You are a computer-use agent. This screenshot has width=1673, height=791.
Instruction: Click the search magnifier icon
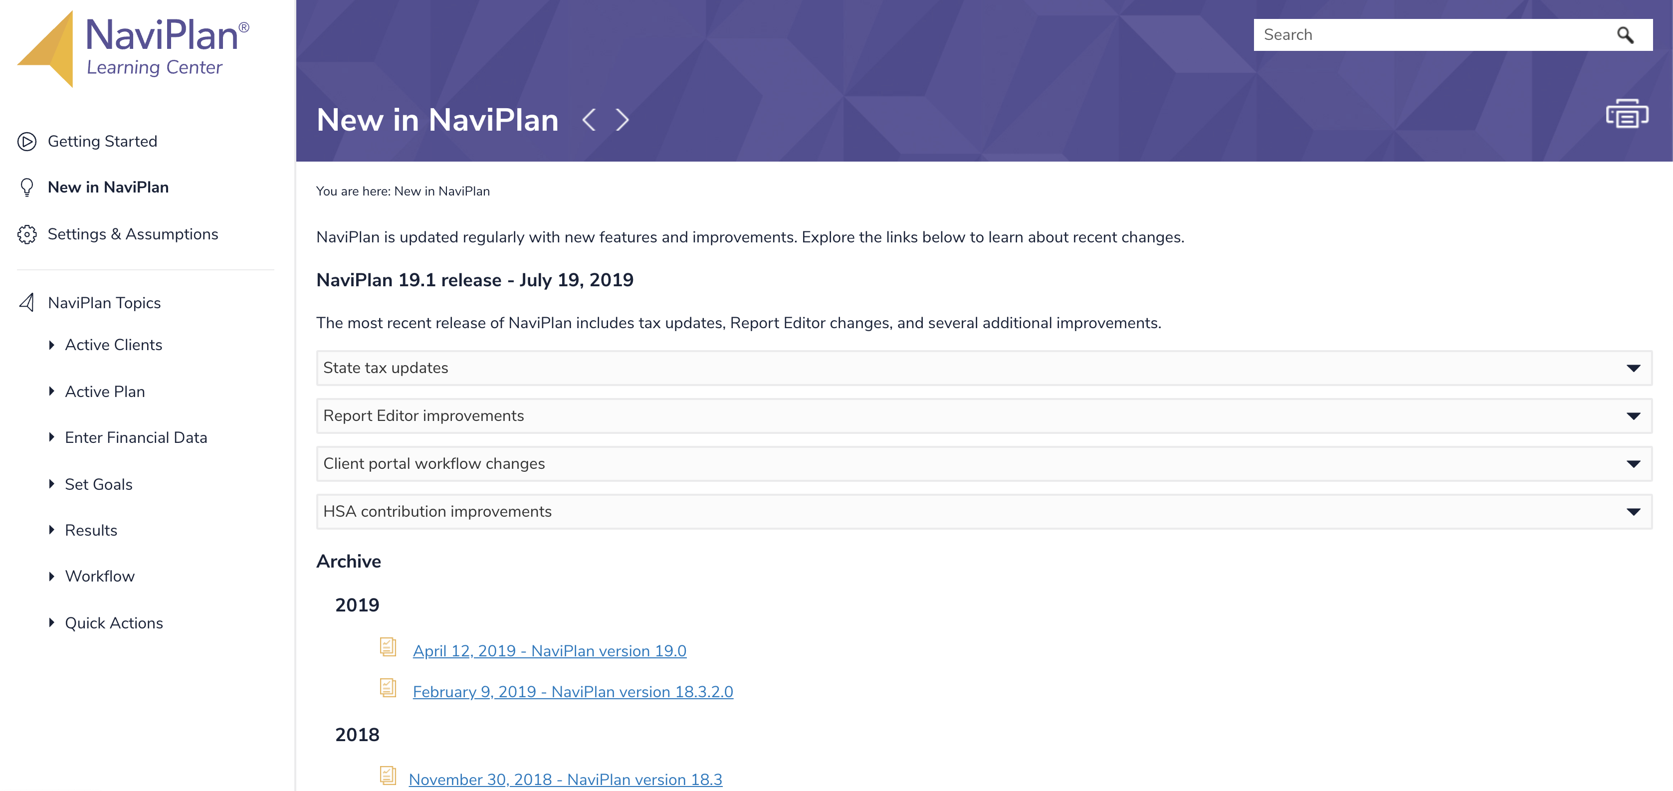pyautogui.click(x=1625, y=35)
